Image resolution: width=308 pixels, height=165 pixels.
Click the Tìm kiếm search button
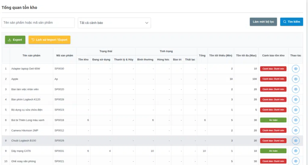tap(291, 22)
